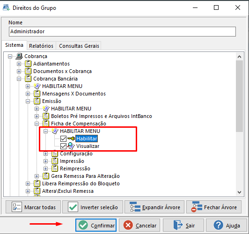
Task: Click the Boletos Pré Impressos clipboard icon
Action: coord(46,116)
